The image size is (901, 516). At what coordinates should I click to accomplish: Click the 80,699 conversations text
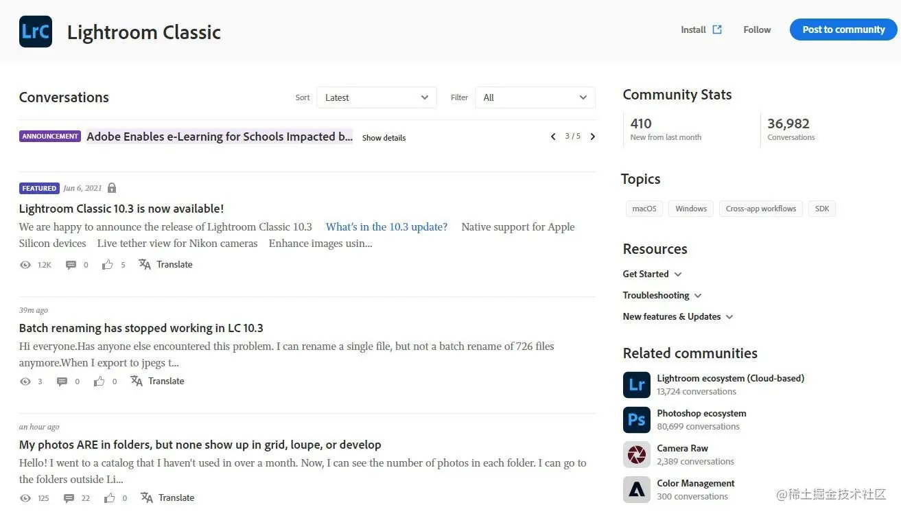[699, 427]
